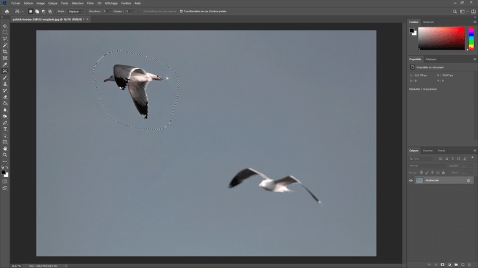Select the Rectangle shape tool
Viewport: 478px width, 268px height.
[5, 142]
